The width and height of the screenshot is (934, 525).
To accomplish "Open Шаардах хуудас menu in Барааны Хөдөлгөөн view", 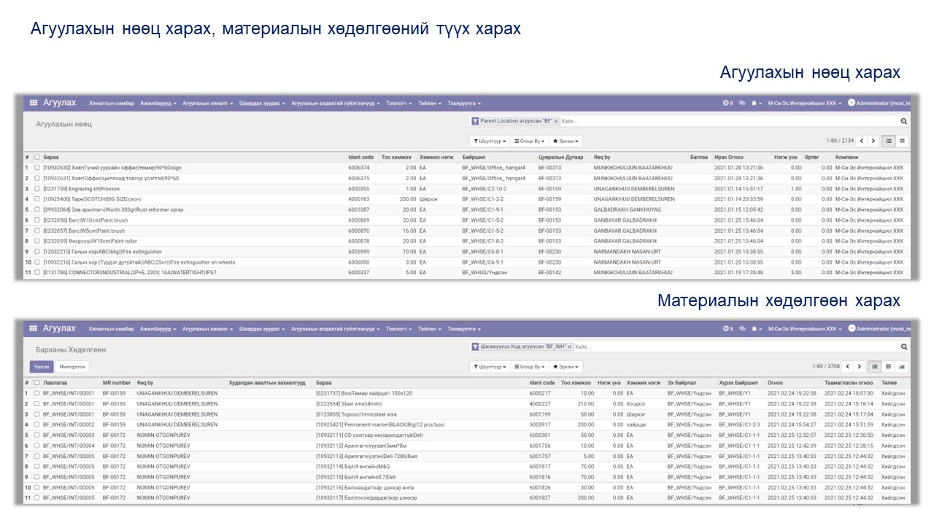I will tap(261, 329).
